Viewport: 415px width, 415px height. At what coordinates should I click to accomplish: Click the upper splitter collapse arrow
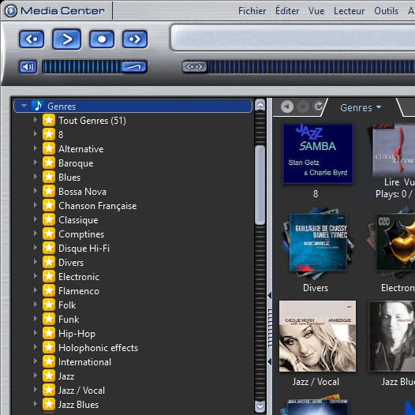pyautogui.click(x=269, y=296)
